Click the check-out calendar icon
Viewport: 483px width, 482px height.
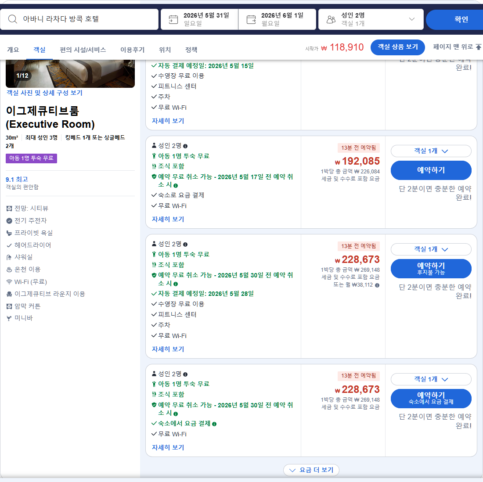click(x=251, y=19)
